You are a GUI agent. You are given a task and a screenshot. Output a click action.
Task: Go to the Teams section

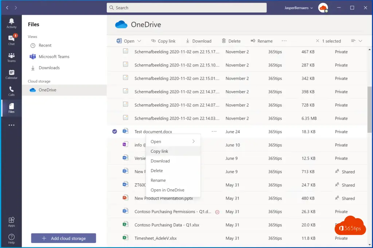(11, 57)
